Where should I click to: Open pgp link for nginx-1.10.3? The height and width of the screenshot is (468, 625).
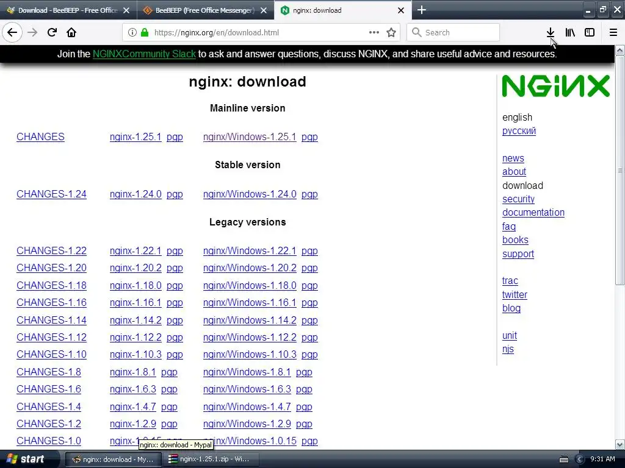175,355
